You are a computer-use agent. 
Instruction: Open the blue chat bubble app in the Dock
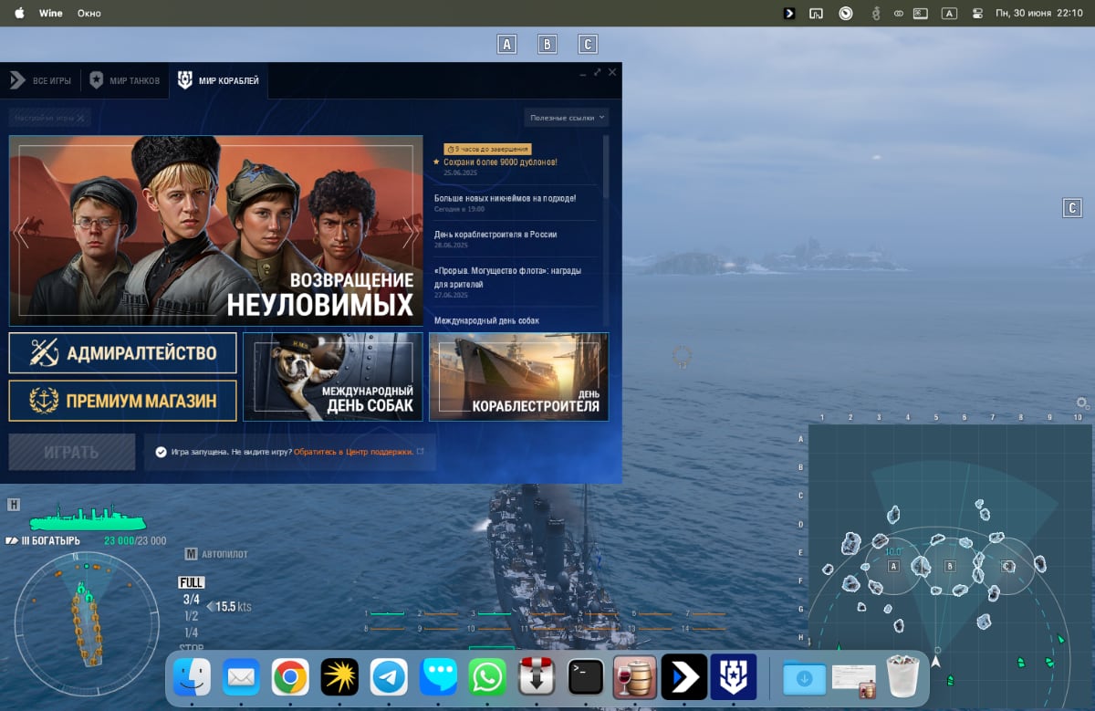click(438, 677)
